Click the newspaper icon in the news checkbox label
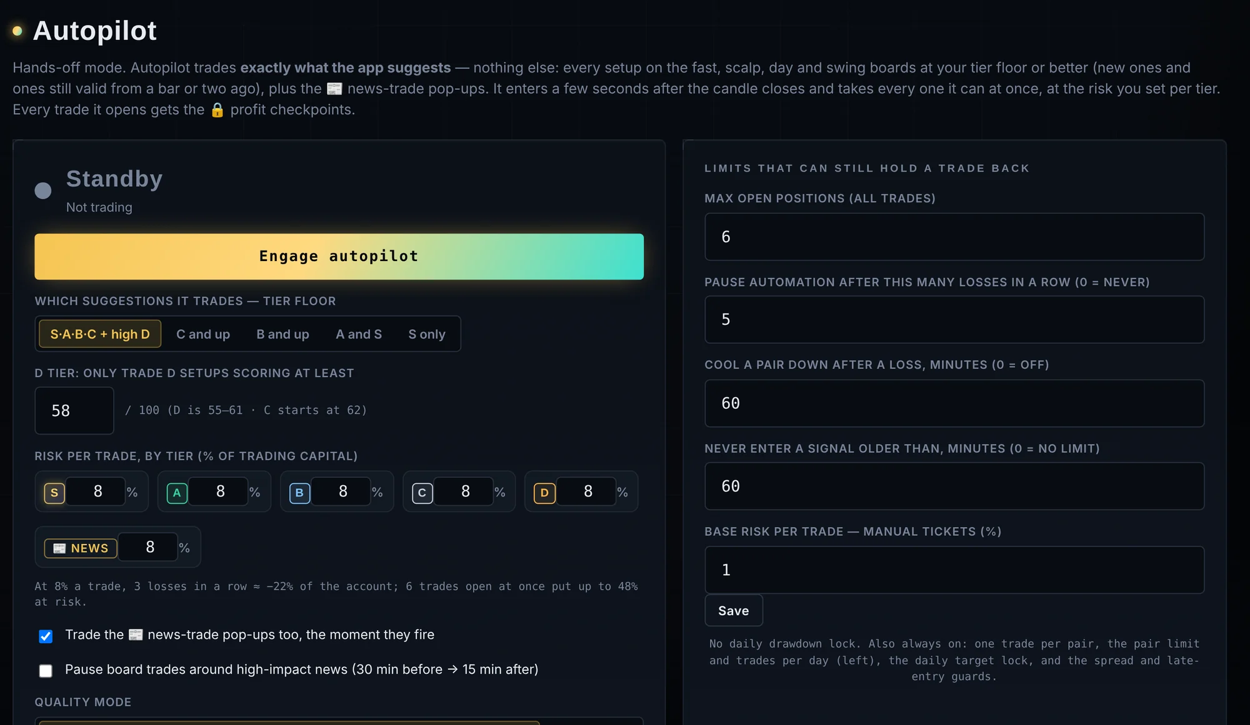The height and width of the screenshot is (725, 1250). 136,635
